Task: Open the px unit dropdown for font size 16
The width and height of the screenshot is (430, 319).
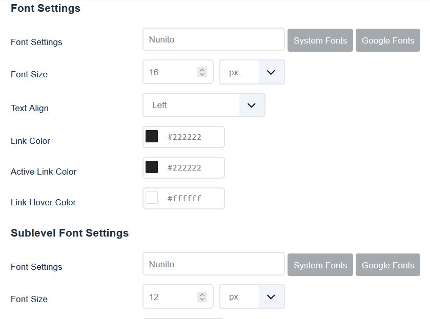Action: point(252,72)
